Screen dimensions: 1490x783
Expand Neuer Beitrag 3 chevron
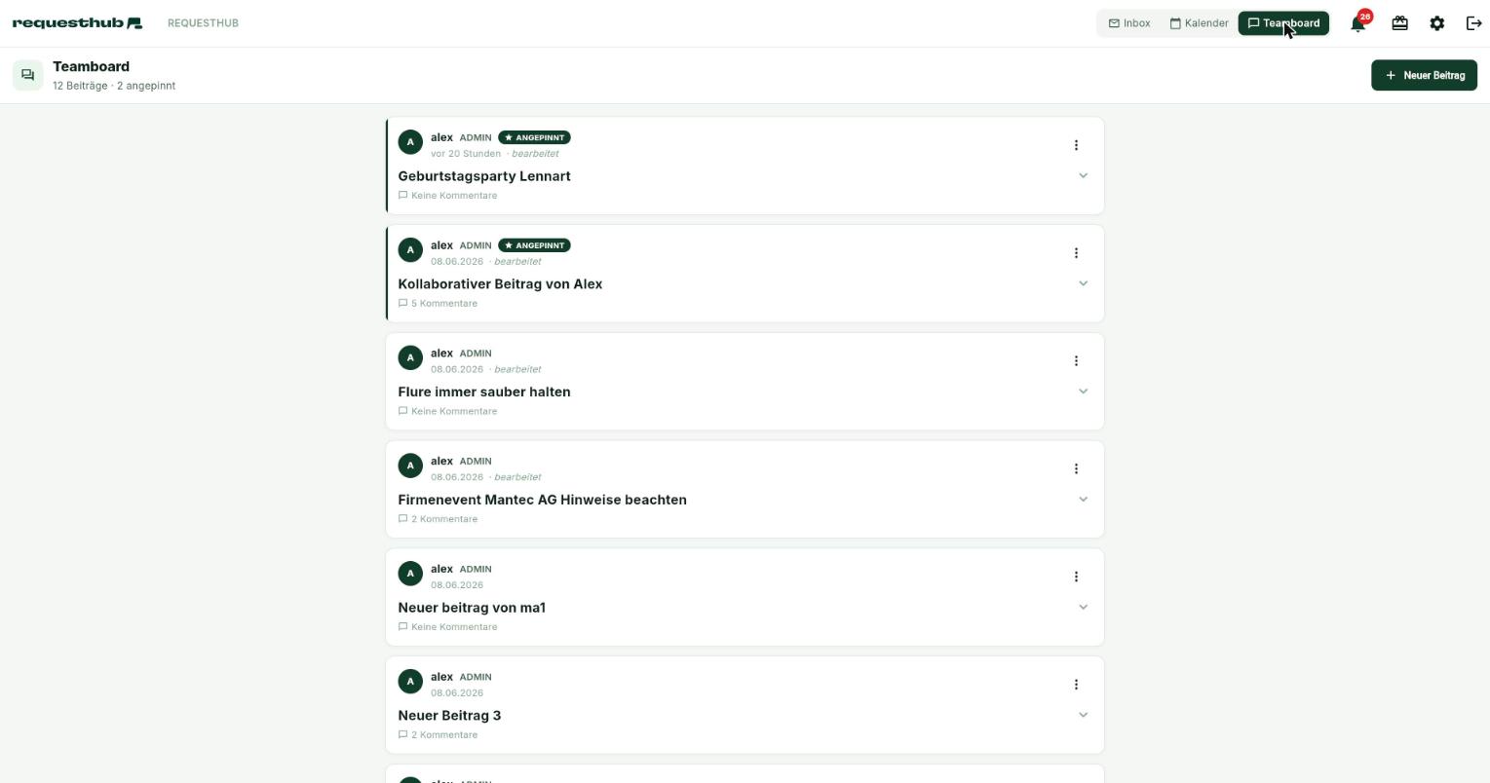tap(1083, 715)
